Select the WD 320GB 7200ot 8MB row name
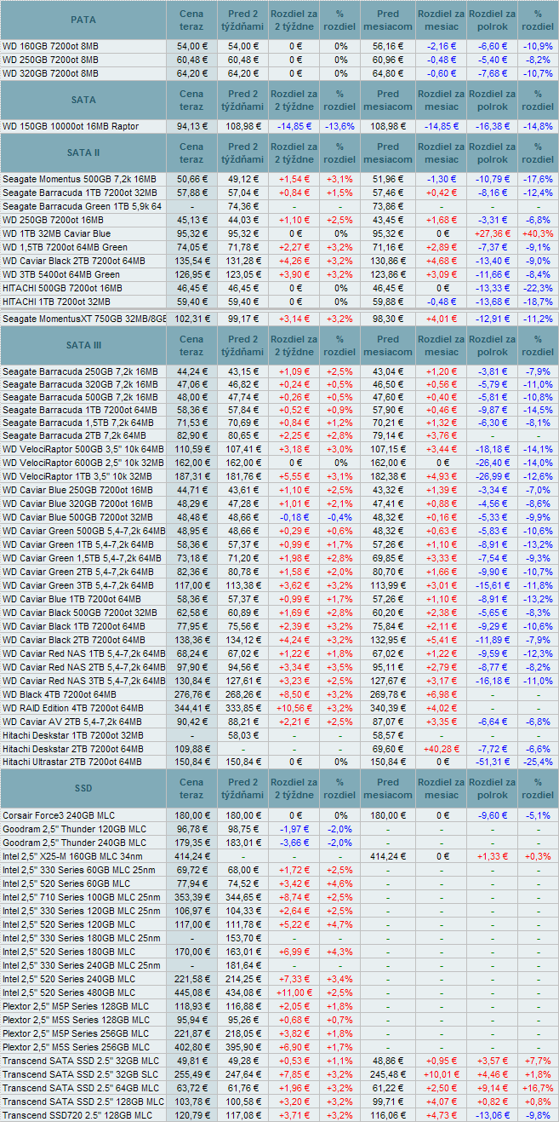The height and width of the screenshot is (1122, 559). [x=50, y=73]
